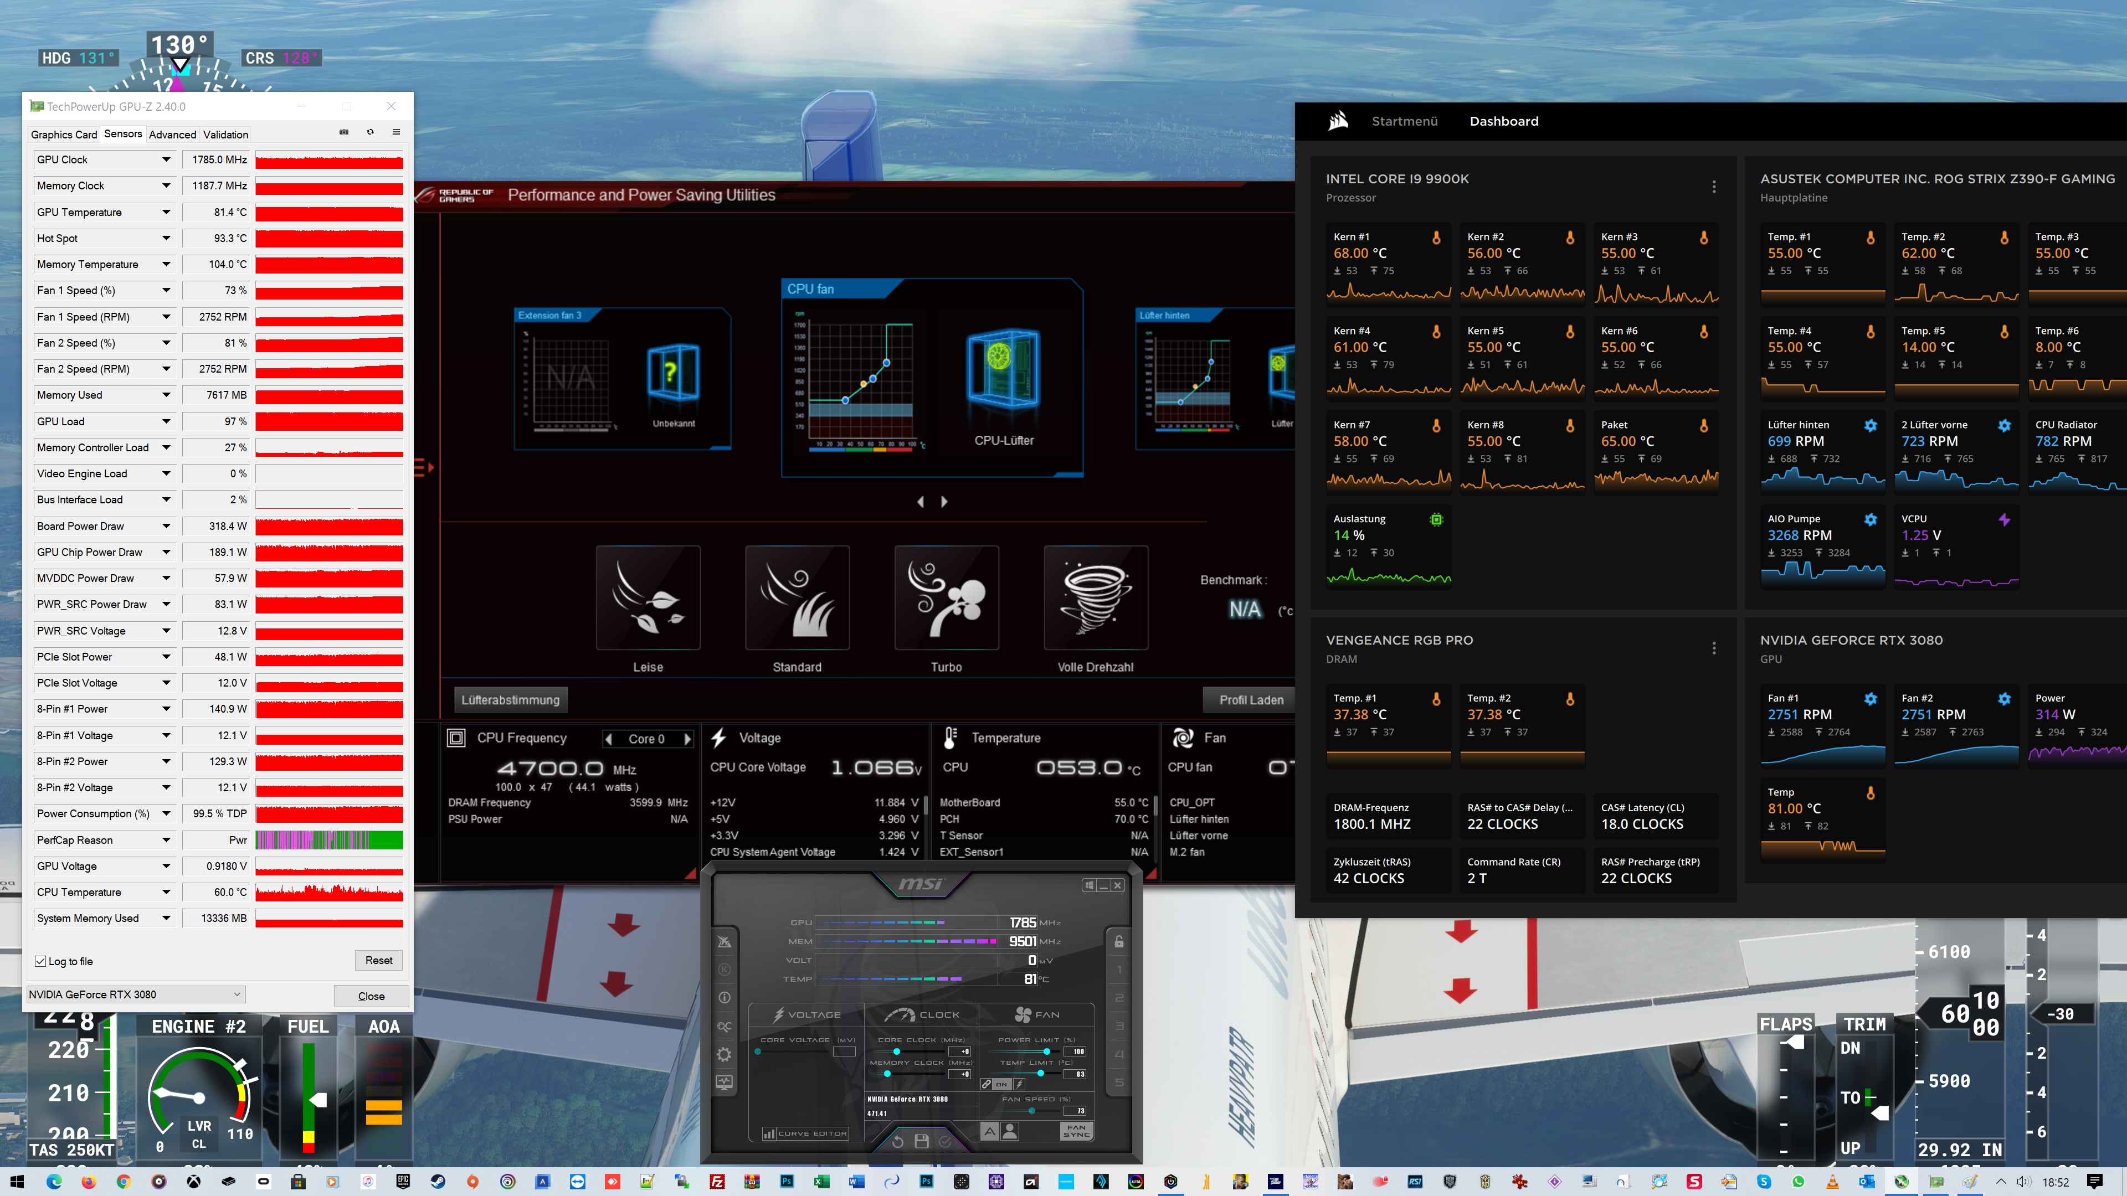Click the GPU-Z refresh icon
Screen dimensions: 2127x1196
point(371,132)
